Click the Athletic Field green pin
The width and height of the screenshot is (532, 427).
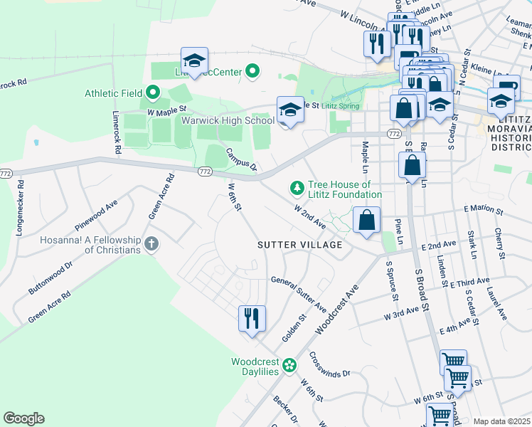(153, 93)
